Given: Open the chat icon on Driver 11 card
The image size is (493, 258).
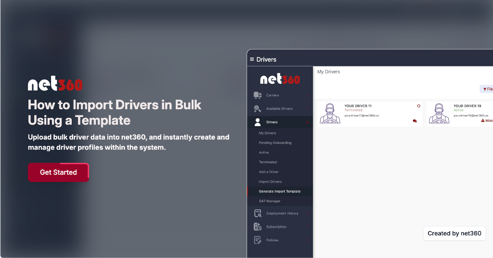Looking at the screenshot, I should 415,121.
